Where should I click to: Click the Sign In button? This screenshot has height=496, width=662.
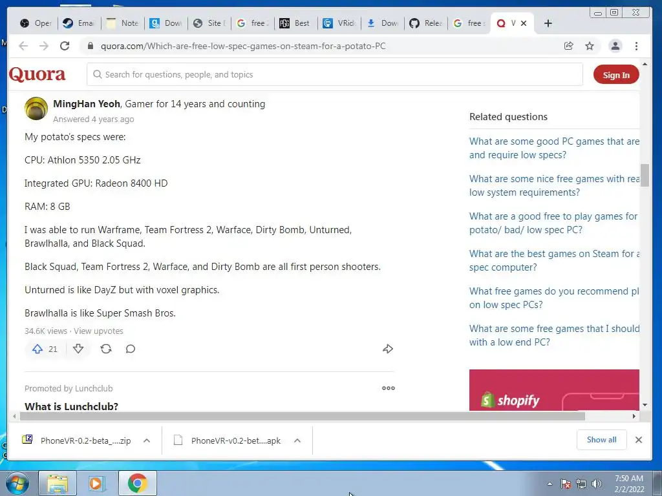pyautogui.click(x=616, y=75)
